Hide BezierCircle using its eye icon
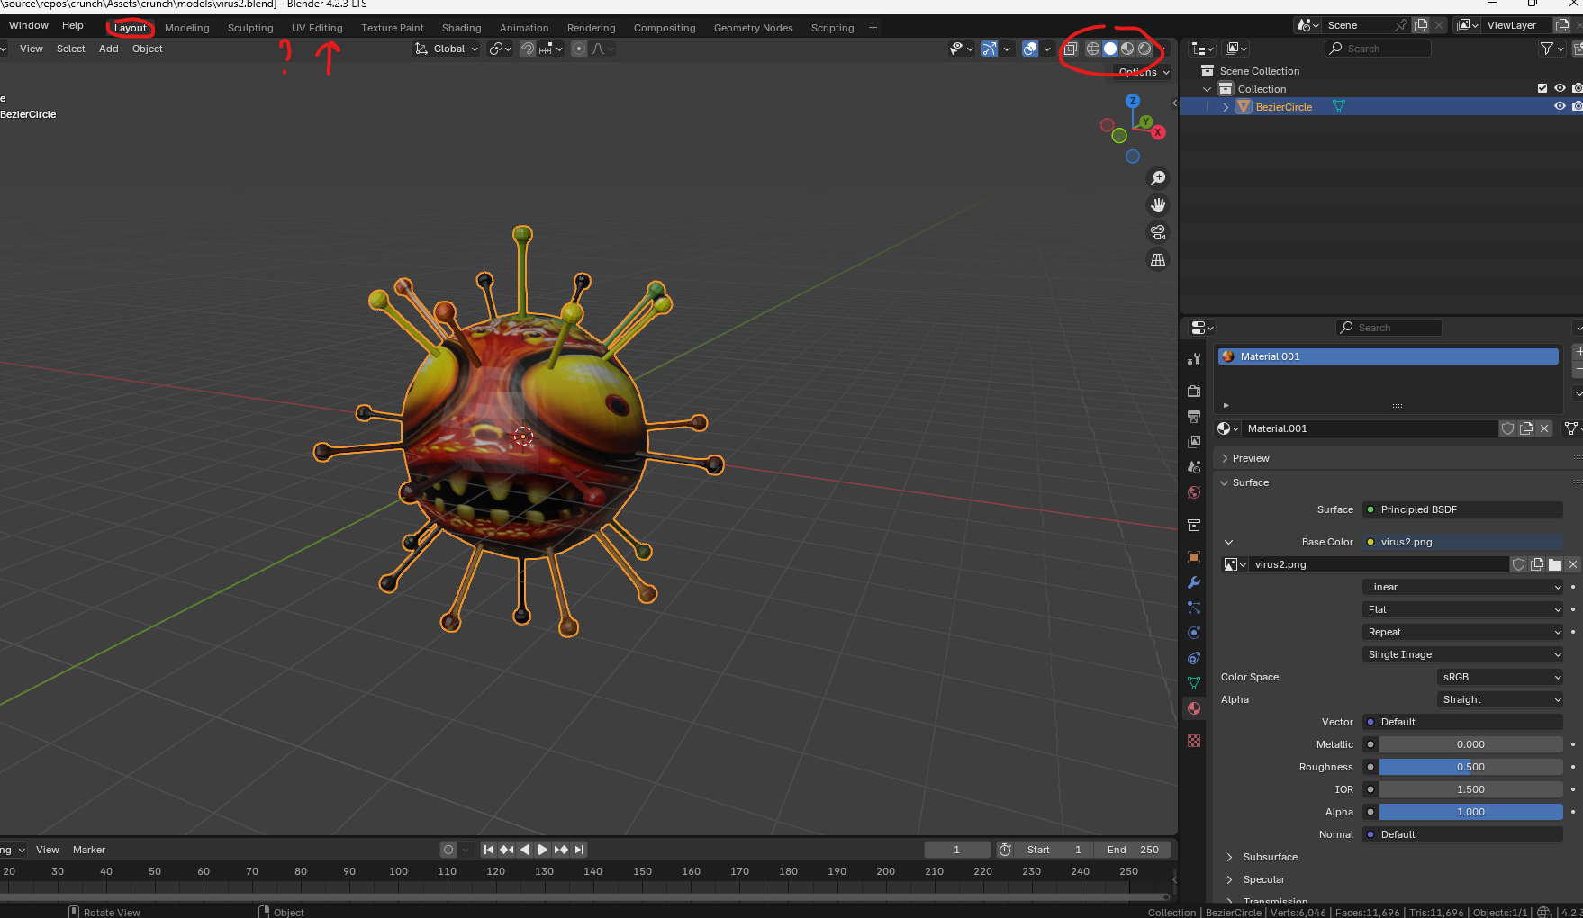 pos(1560,106)
